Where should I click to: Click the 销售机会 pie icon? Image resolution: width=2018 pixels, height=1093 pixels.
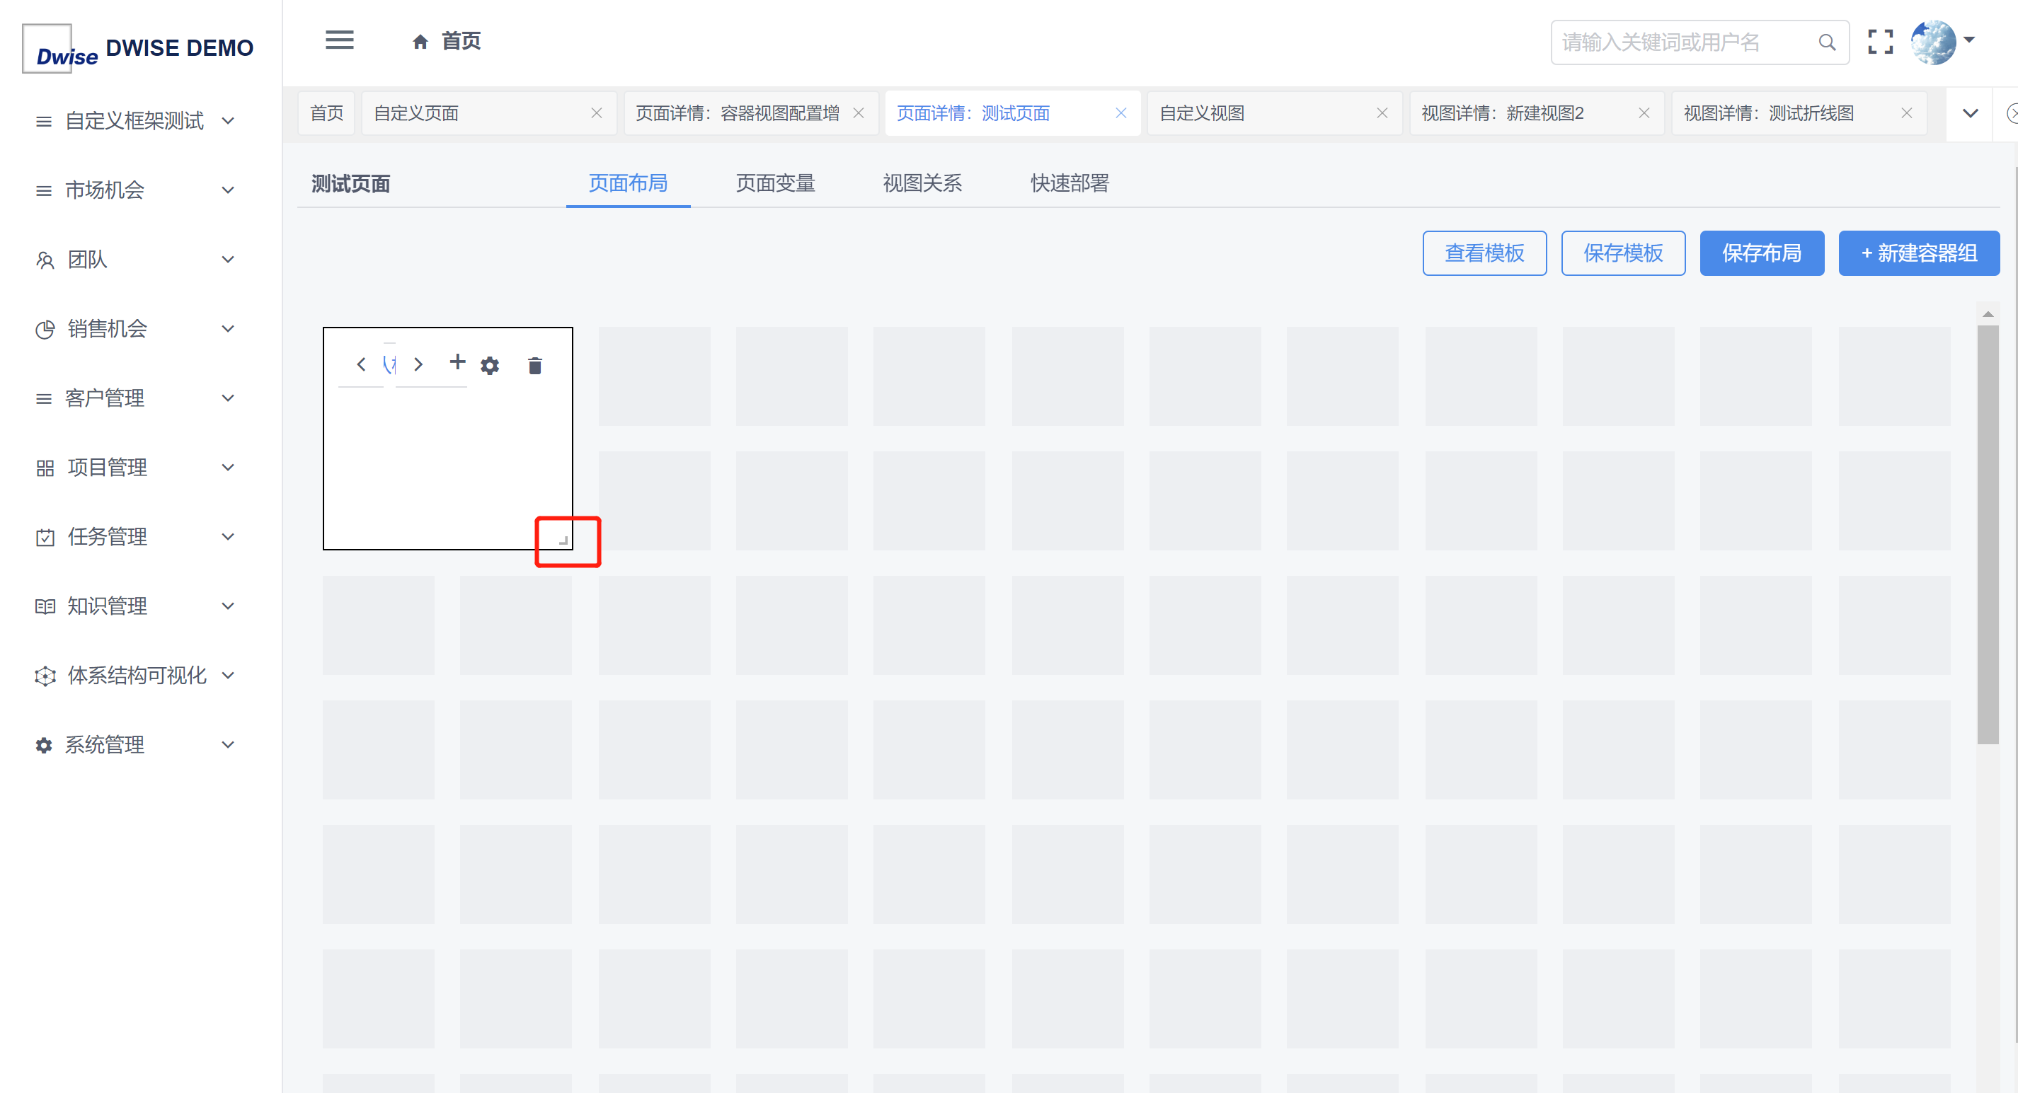(45, 330)
